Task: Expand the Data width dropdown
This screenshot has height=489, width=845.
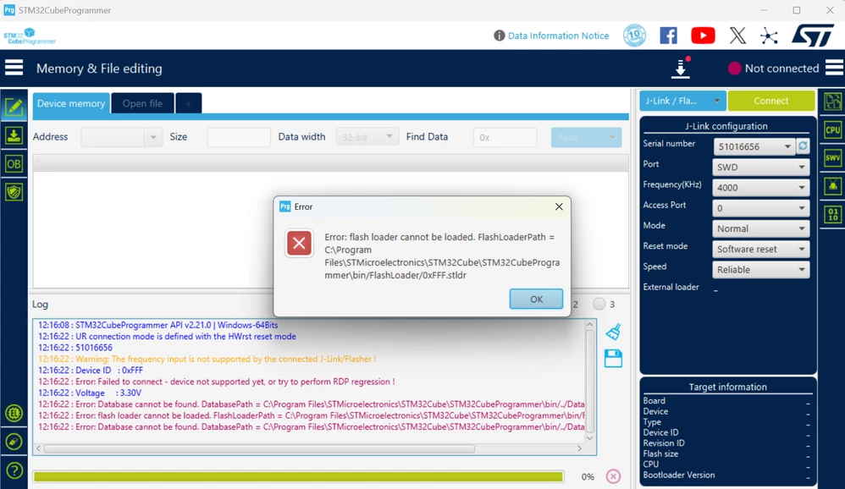Action: 367,137
